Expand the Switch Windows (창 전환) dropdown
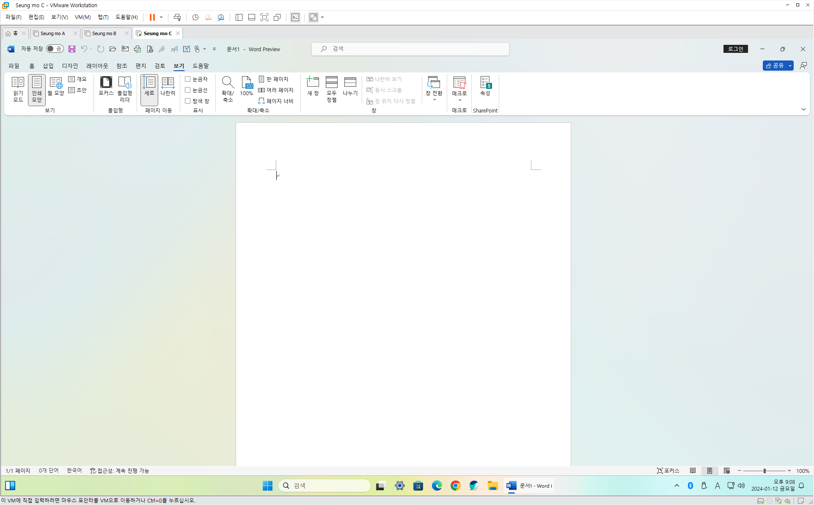 (434, 100)
